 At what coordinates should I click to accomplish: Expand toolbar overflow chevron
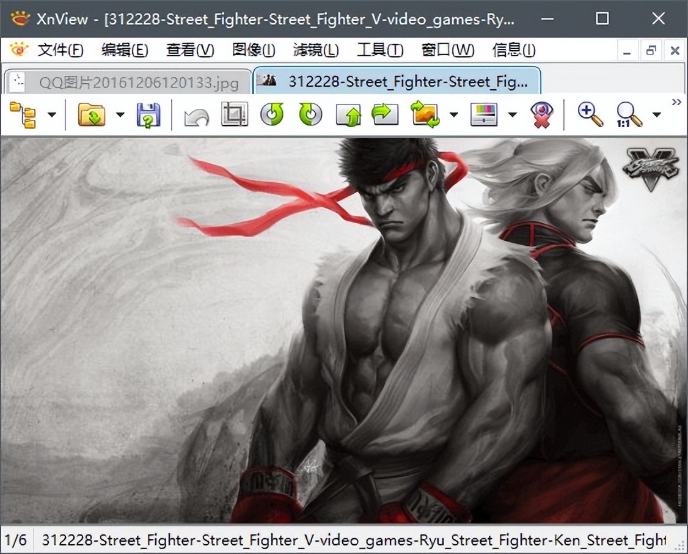coord(676,102)
